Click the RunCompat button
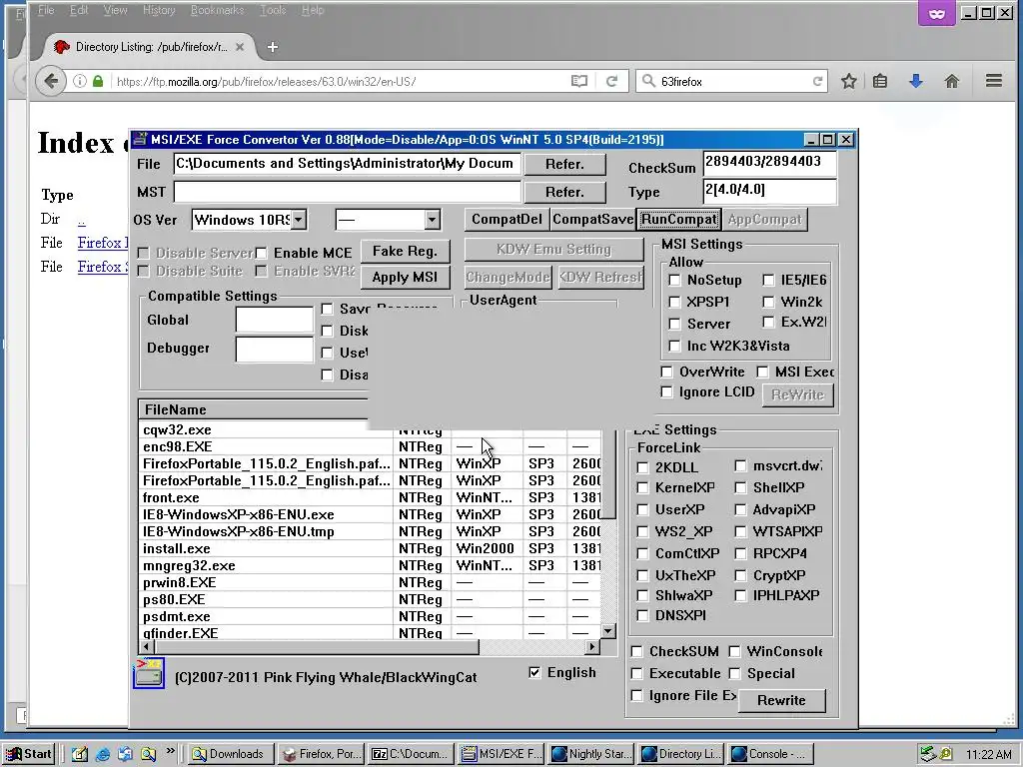This screenshot has height=767, width=1023. coord(679,219)
